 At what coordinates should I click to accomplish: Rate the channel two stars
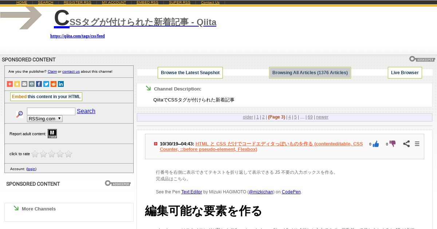43,154
